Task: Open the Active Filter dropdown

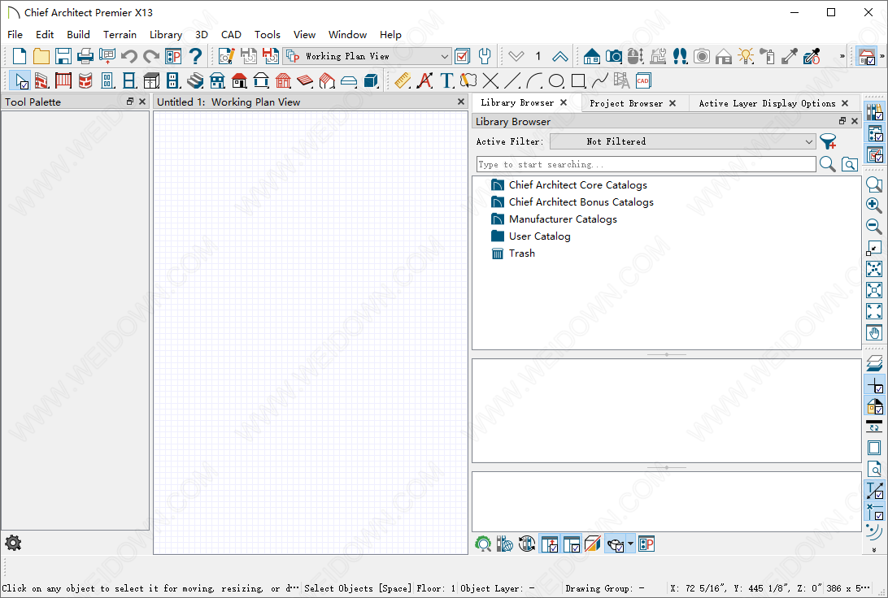Action: (682, 141)
